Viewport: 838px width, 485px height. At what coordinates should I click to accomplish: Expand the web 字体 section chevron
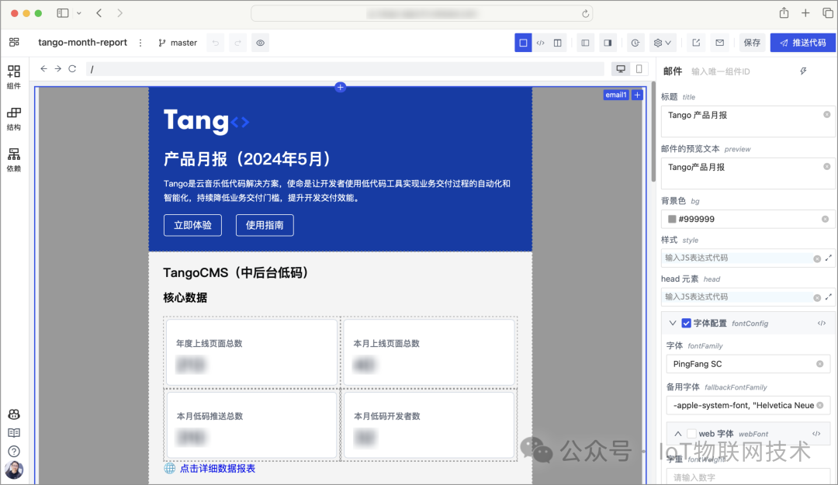[x=677, y=434]
